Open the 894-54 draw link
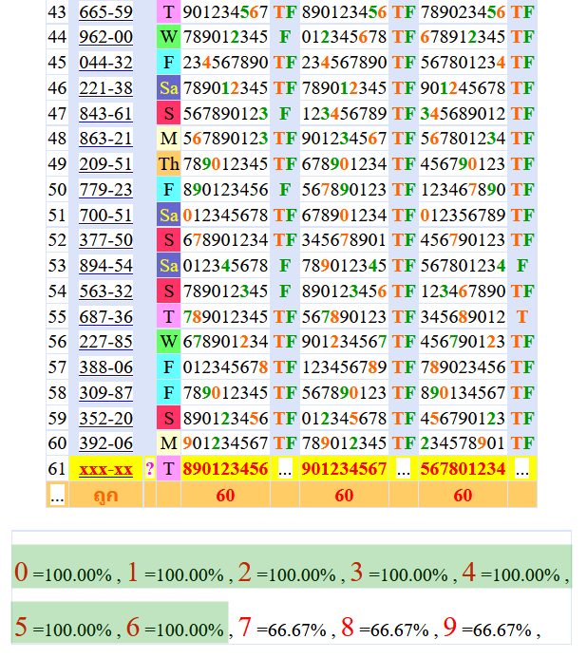The image size is (587, 658). (x=105, y=266)
